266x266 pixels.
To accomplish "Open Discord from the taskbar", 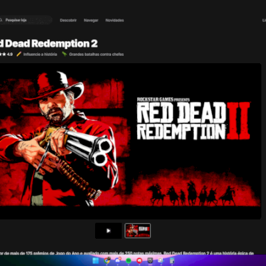I will (118, 261).
